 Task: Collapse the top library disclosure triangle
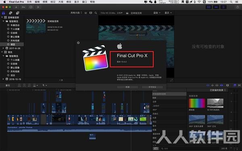pyautogui.click(x=2, y=17)
